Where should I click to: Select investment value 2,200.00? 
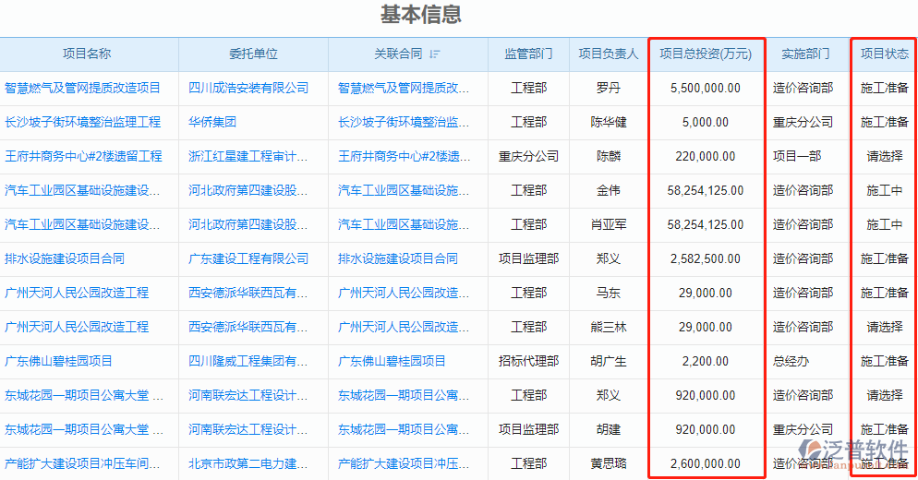tap(706, 361)
